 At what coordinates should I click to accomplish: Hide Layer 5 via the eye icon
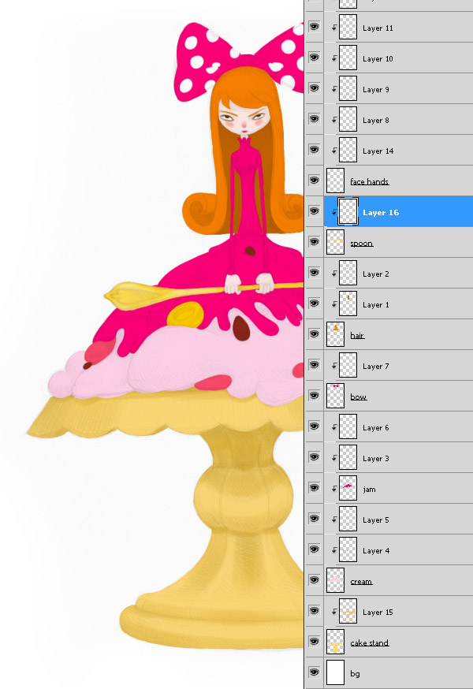(x=314, y=519)
